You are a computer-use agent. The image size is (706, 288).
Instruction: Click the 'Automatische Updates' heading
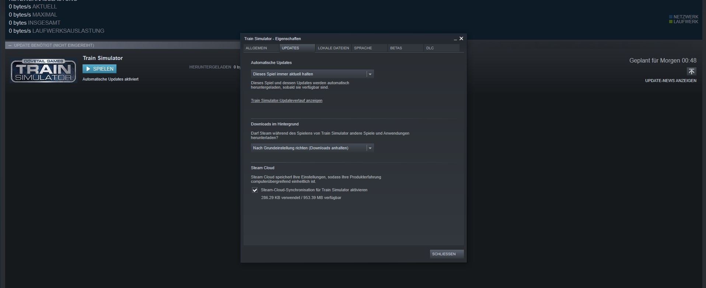tap(271, 63)
